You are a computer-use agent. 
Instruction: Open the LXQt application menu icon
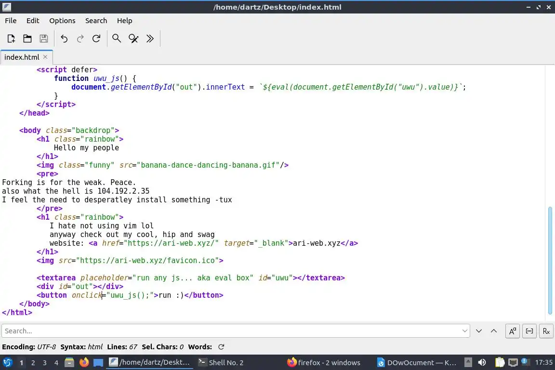pos(7,362)
